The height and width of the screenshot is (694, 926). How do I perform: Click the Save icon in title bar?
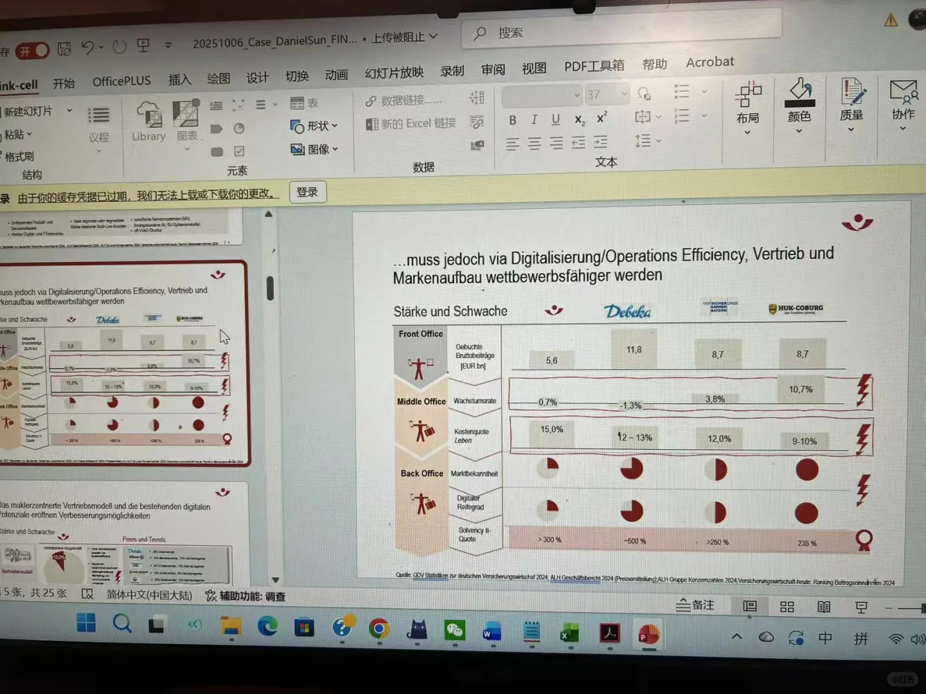(x=64, y=49)
